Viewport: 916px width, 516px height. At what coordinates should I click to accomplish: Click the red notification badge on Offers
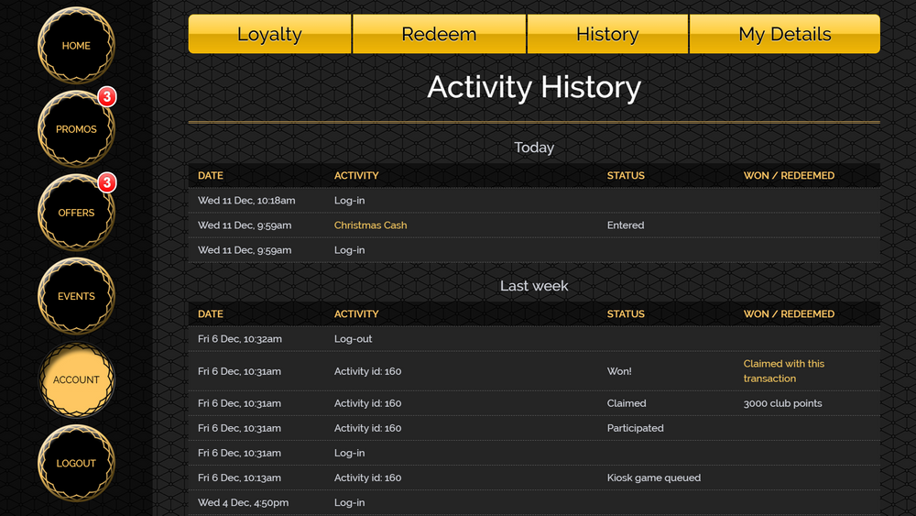click(107, 182)
